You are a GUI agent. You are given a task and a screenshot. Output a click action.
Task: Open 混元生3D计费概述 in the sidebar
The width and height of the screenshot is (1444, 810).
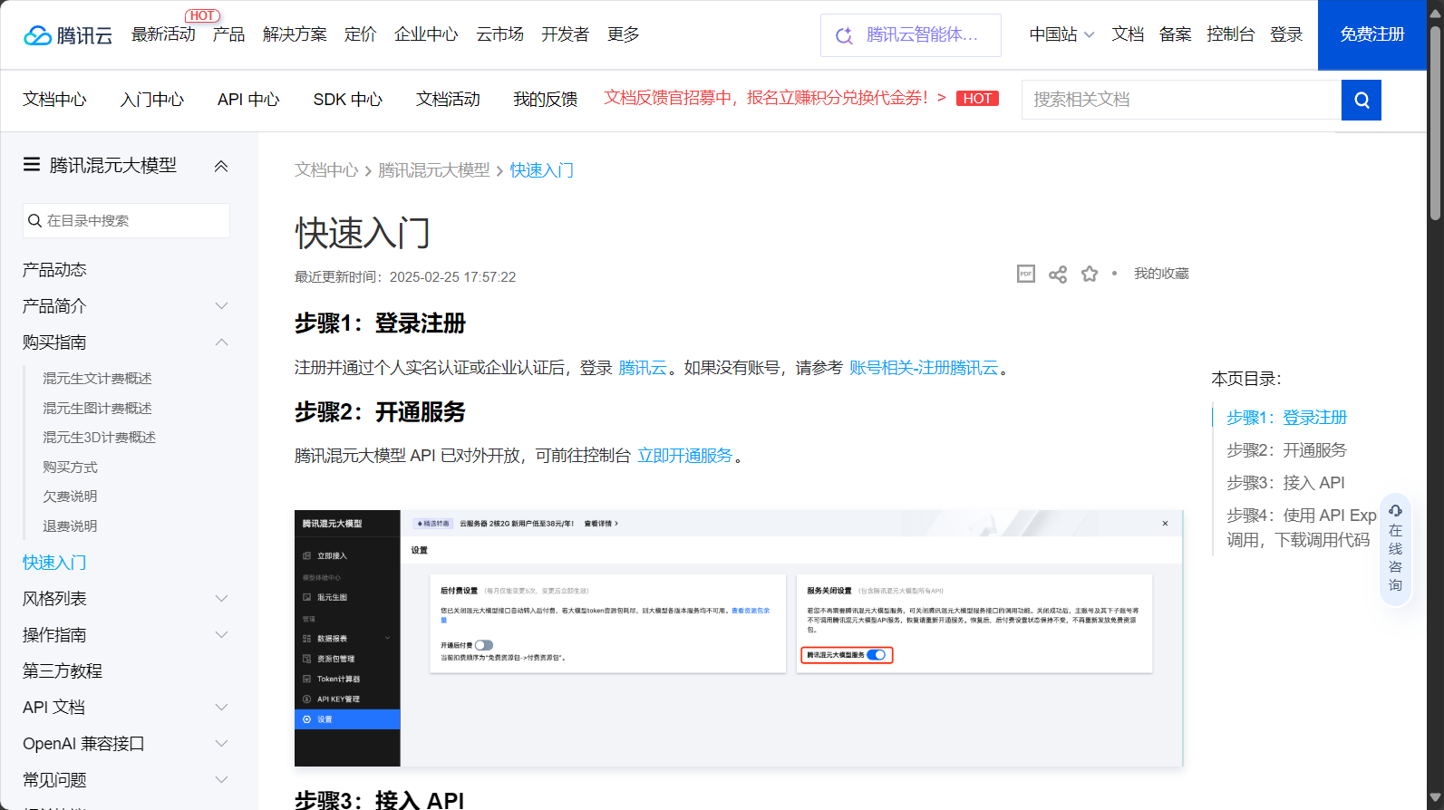point(99,438)
